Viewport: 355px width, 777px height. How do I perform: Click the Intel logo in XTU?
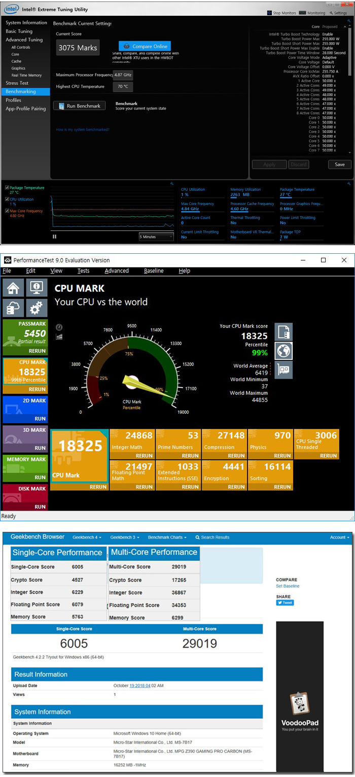pos(11,9)
